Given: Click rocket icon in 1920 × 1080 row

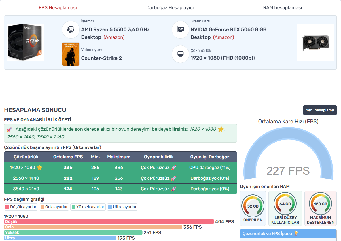Looking at the screenshot, I should coord(174,168).
